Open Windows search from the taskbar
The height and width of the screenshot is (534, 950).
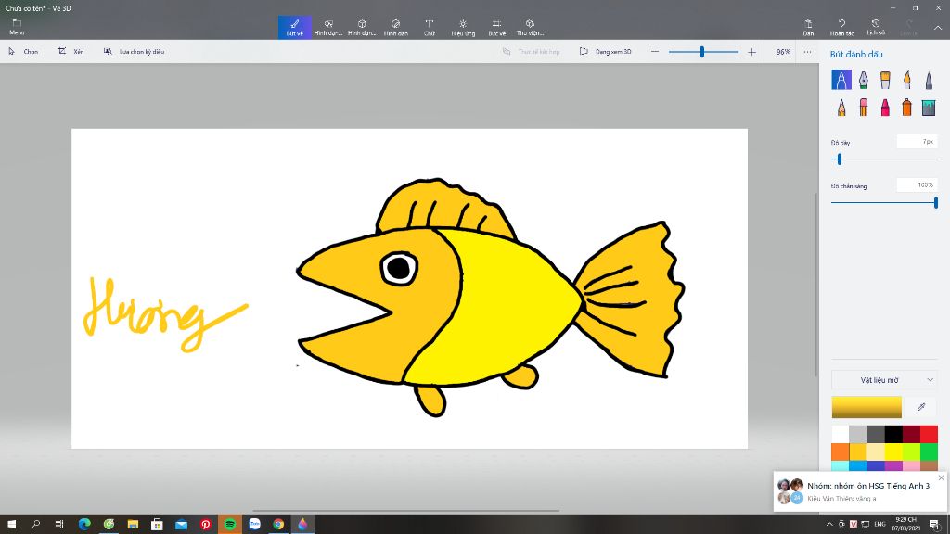pos(36,525)
